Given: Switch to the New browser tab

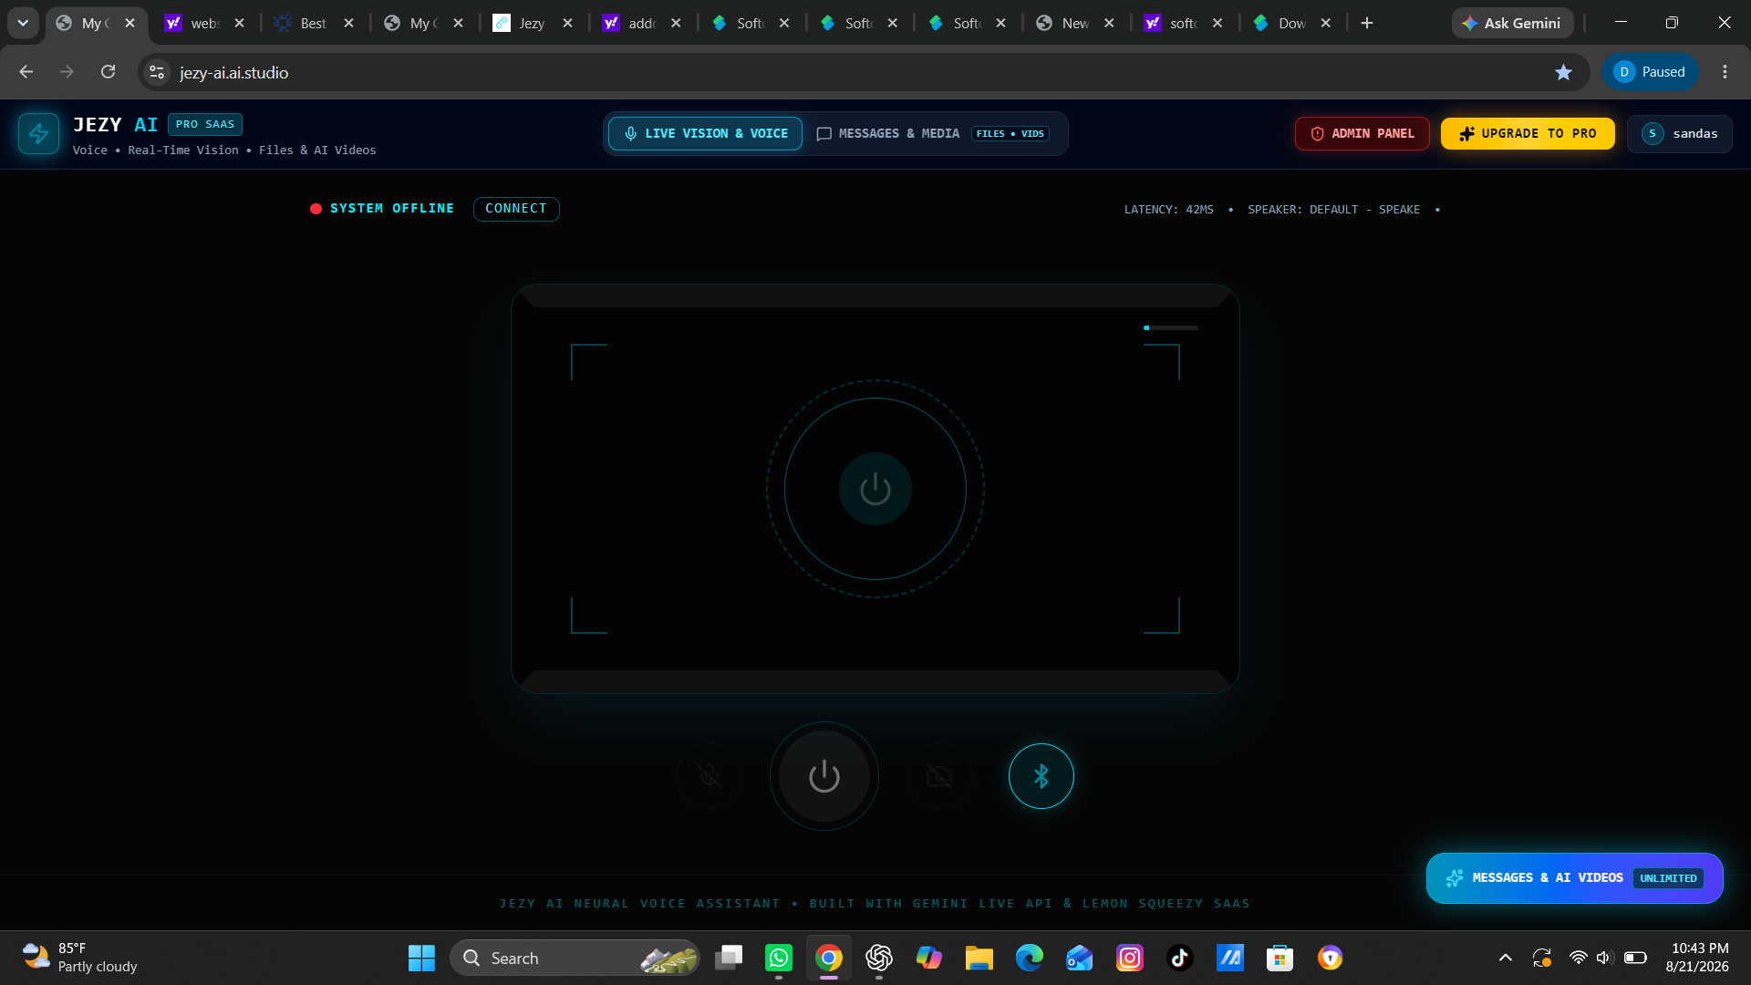Looking at the screenshot, I should click(1076, 24).
